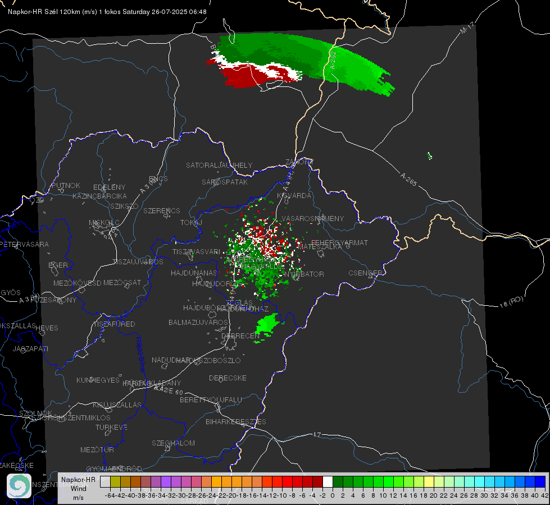Select the KUNHEGYES city label
Screen dimensions: 550x505
click(98, 380)
